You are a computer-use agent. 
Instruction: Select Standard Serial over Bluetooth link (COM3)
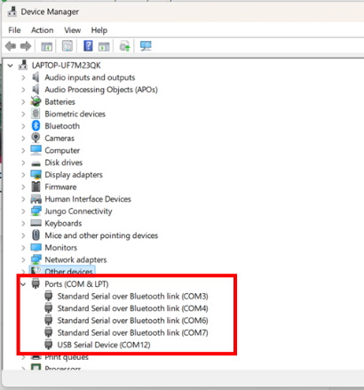(132, 296)
